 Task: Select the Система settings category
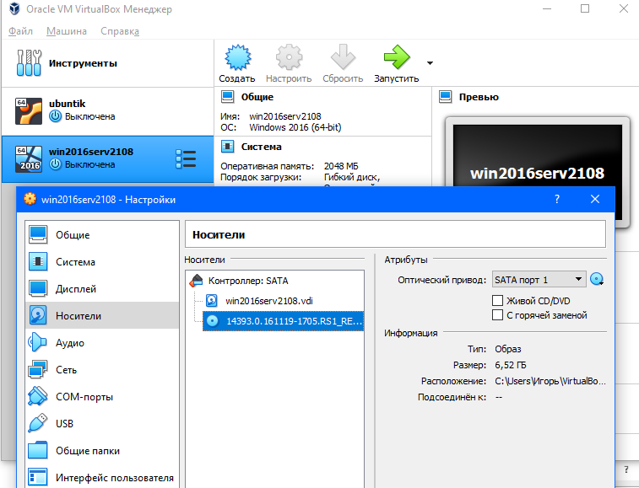[102, 262]
